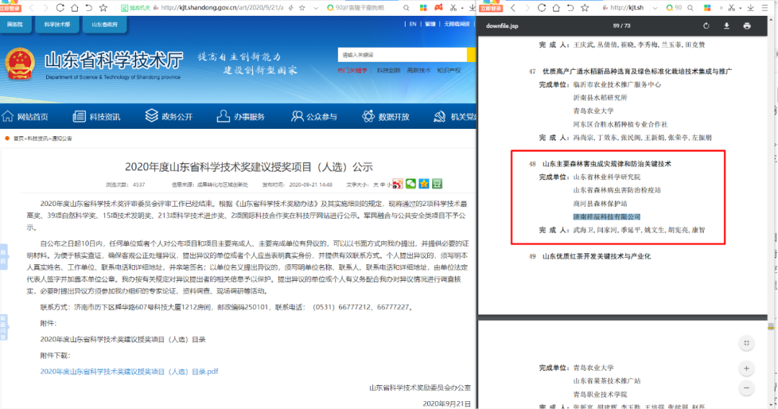Viewport: 778px width, 409px height.
Task: Share the article to Sina Weibo
Action: (x=398, y=184)
